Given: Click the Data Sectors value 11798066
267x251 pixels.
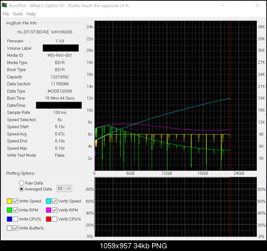Looking at the screenshot, I should pos(60,84).
